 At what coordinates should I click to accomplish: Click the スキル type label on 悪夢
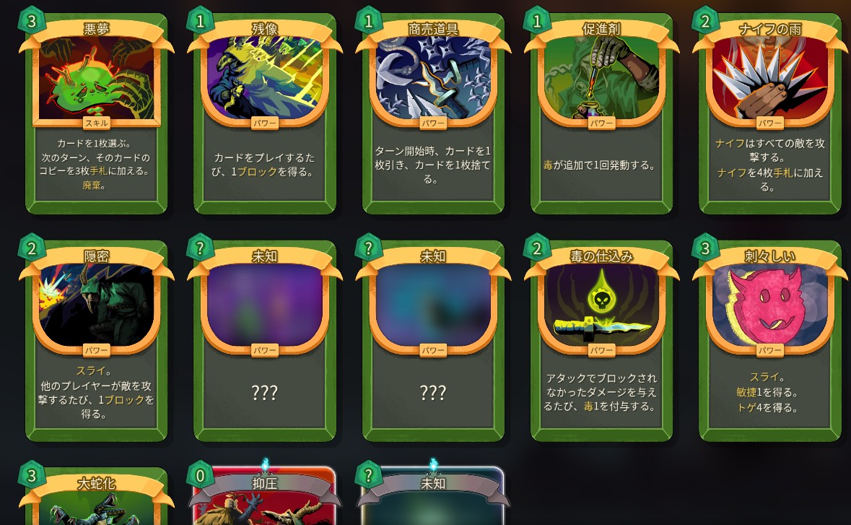click(x=97, y=123)
